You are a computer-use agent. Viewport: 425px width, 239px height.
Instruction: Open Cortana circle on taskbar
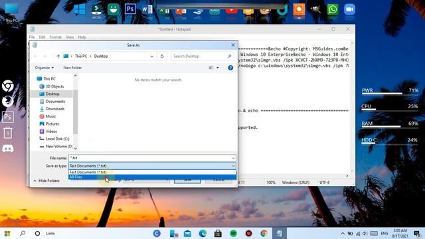pyautogui.click(x=38, y=233)
